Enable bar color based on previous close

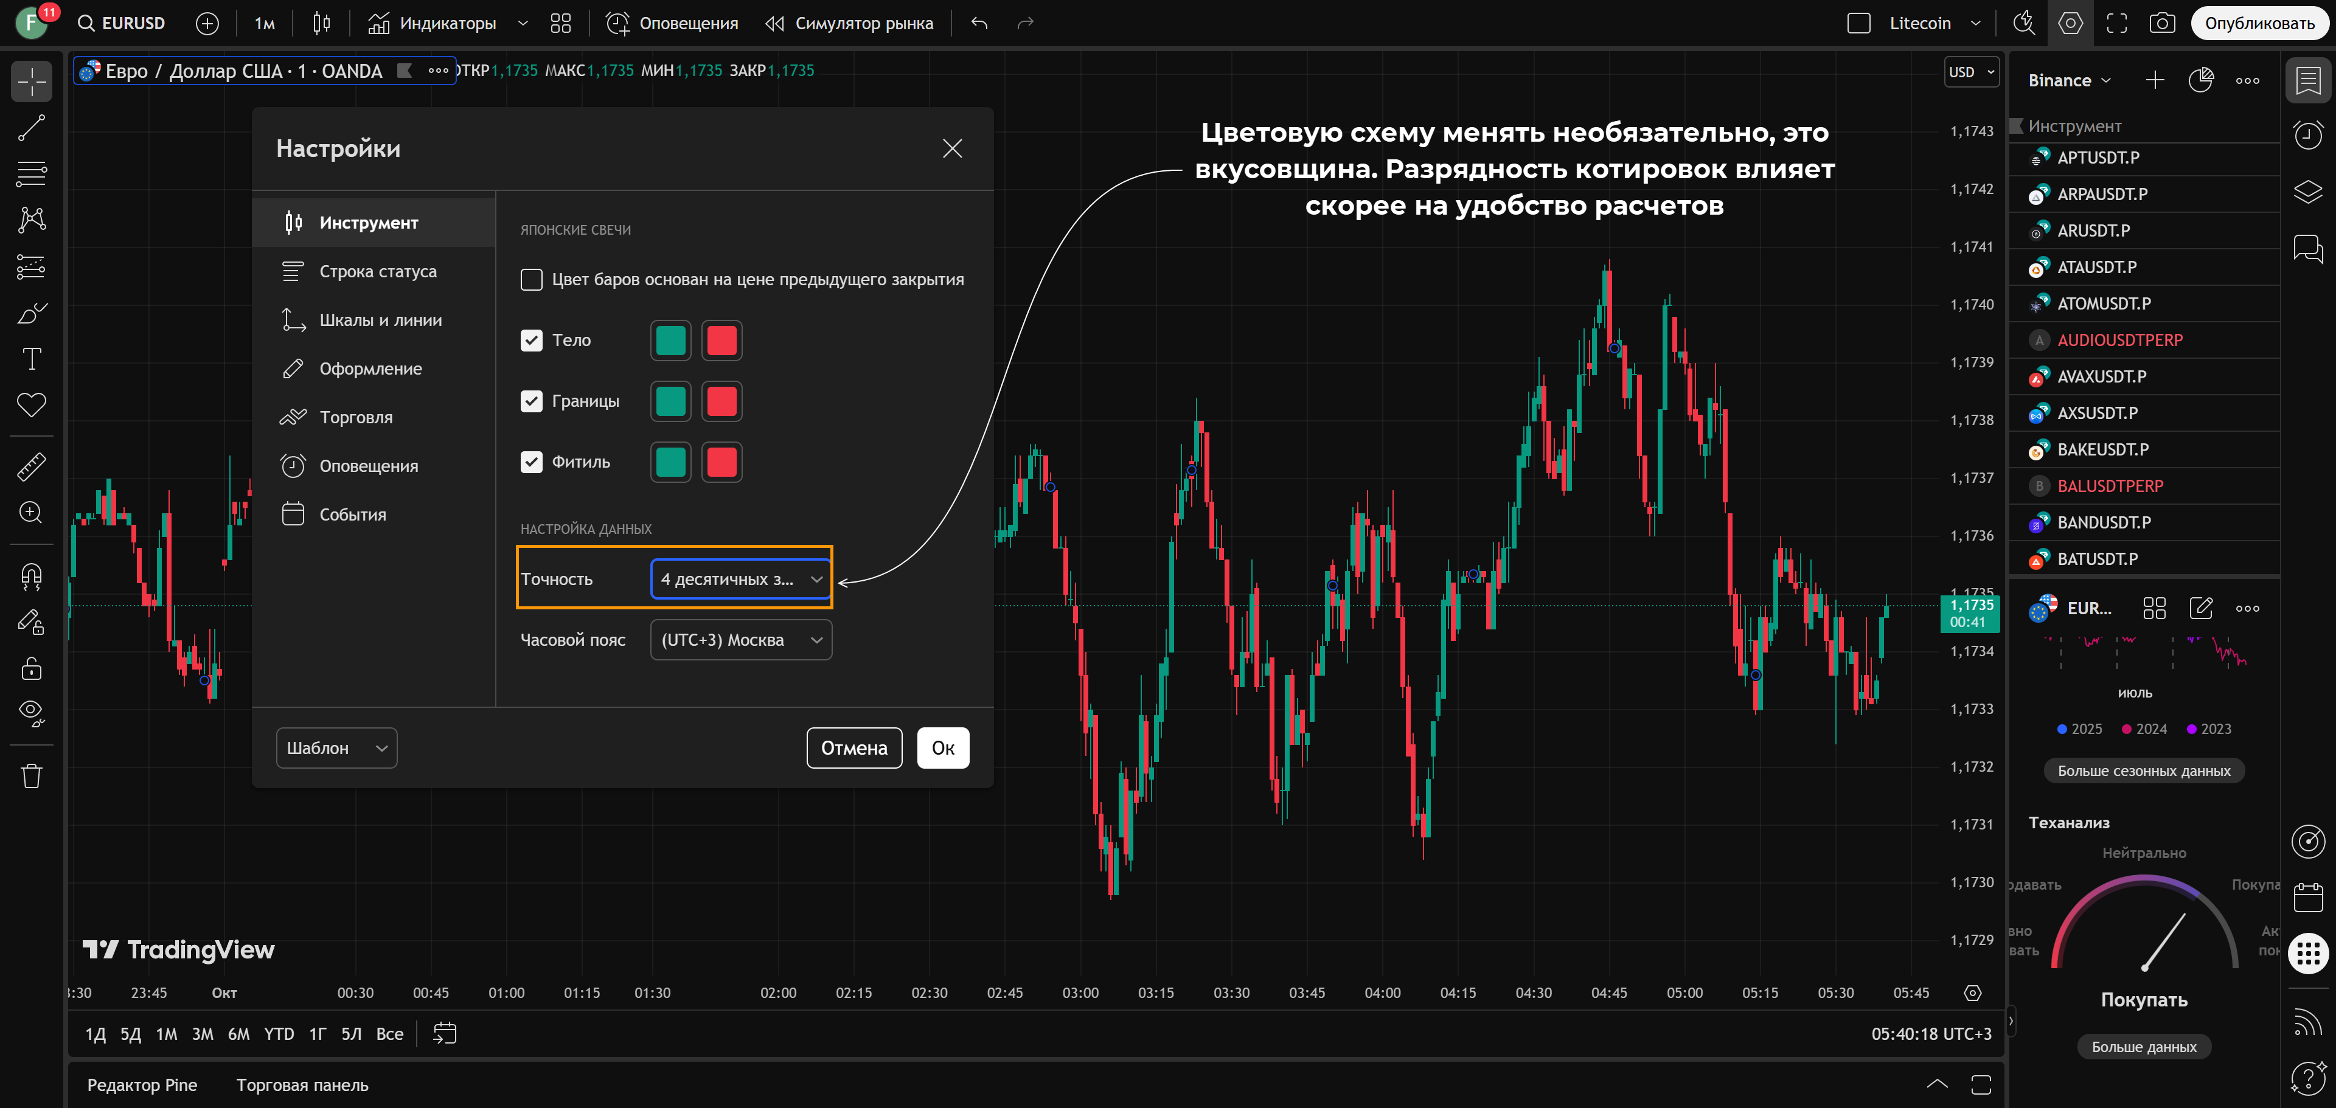pyautogui.click(x=532, y=279)
